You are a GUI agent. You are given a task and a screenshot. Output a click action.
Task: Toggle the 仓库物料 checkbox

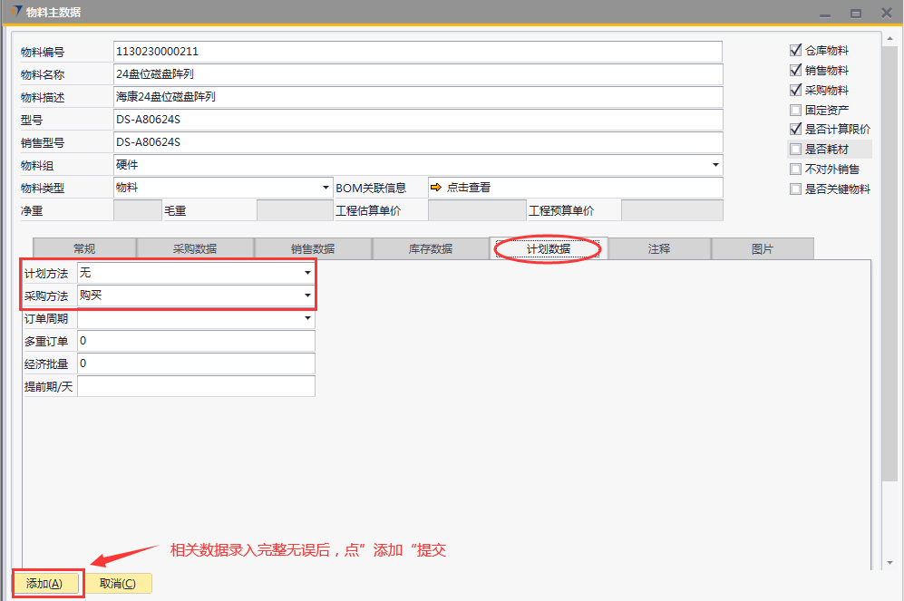coord(795,51)
